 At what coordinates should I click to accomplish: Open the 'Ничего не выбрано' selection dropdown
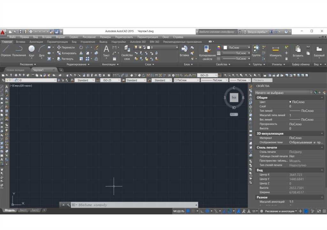click(311, 93)
